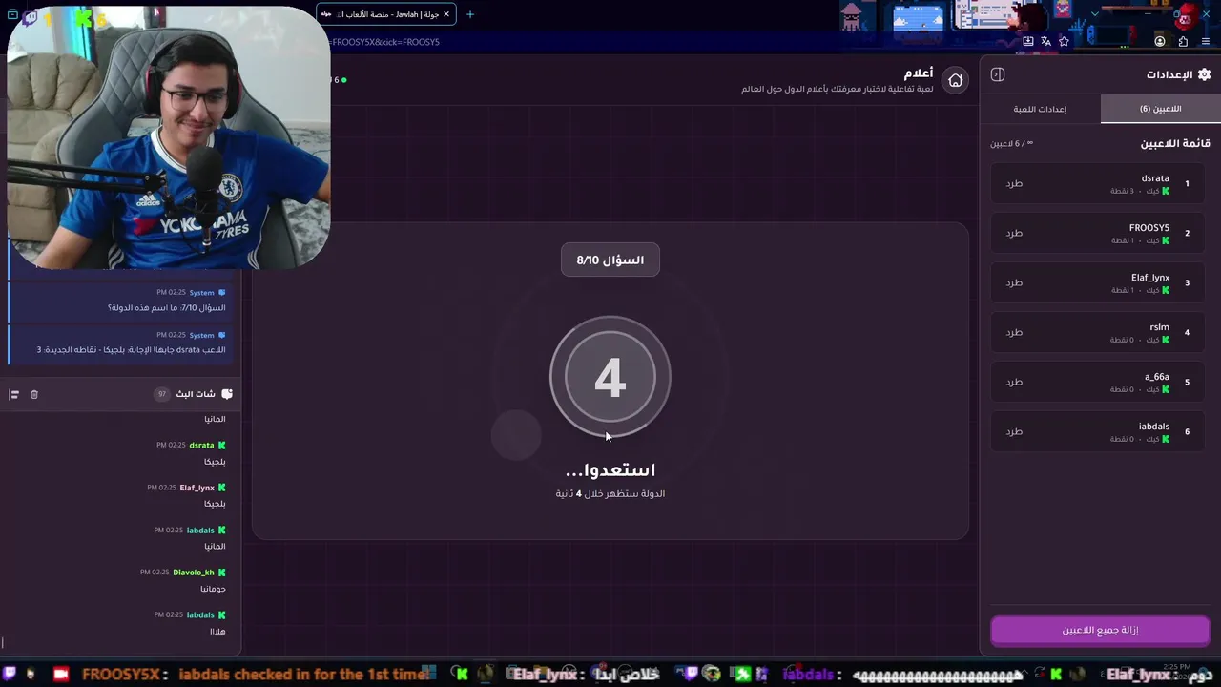Click the chat layout icon beside trash
This screenshot has width=1221, height=687.
(x=14, y=394)
